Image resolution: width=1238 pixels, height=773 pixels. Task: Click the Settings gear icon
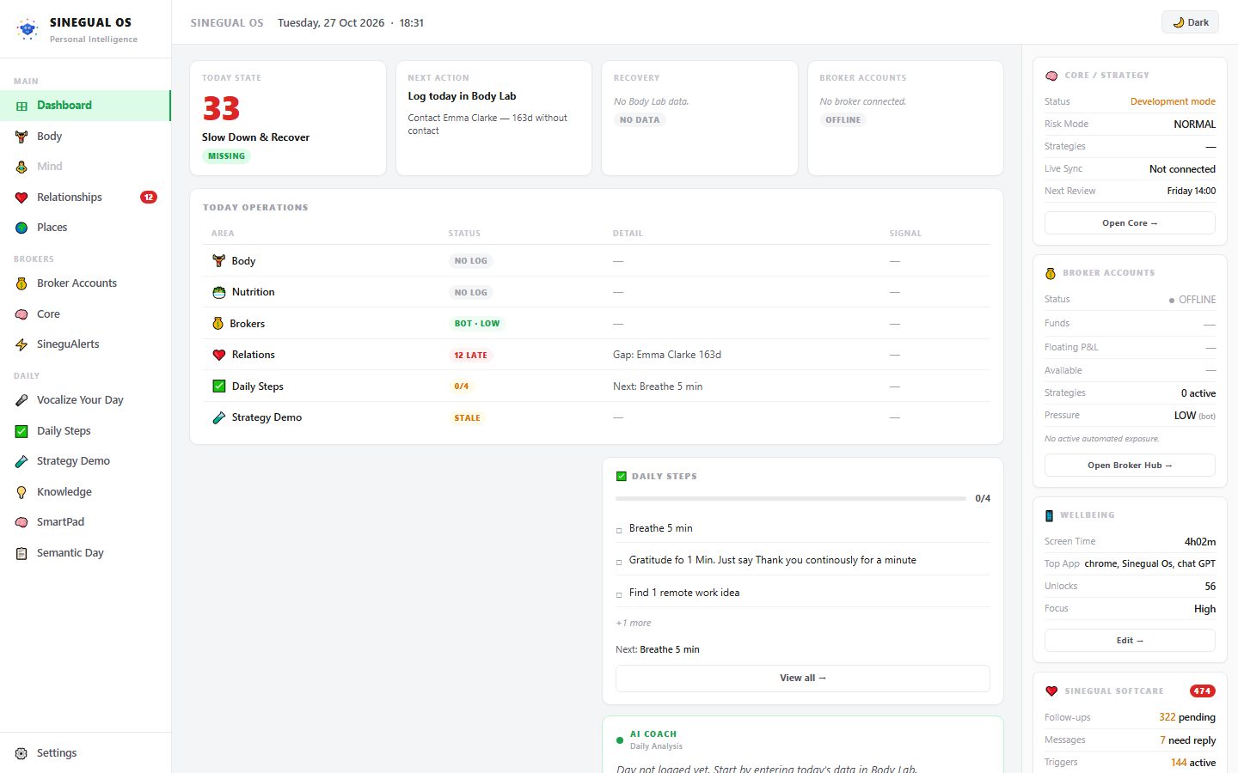pyautogui.click(x=21, y=753)
